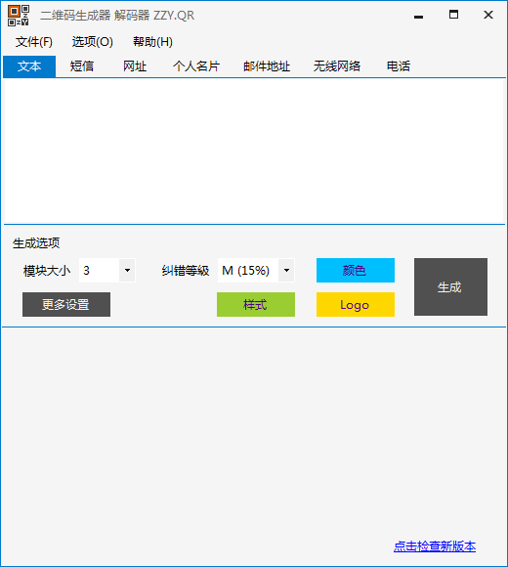
Task: Expand the 模块大小 dropdown arrow
Action: [x=127, y=270]
